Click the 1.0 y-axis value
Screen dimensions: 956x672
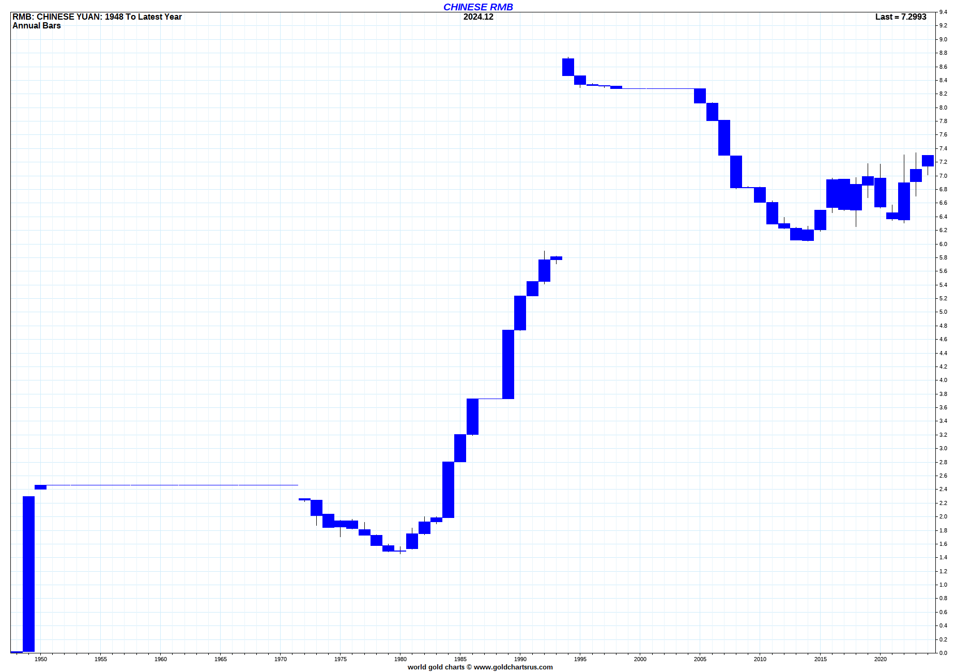pos(944,585)
